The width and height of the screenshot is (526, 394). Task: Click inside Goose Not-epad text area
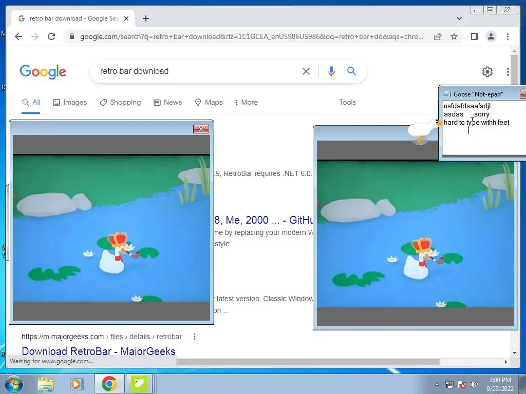[484, 129]
